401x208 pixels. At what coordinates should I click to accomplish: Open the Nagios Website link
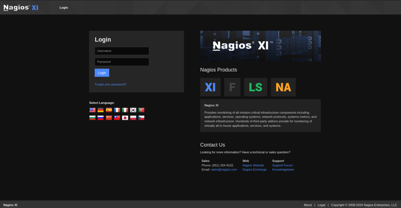[x=253, y=165]
